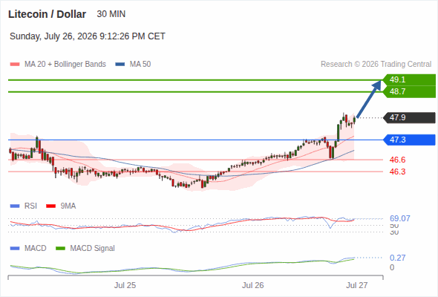Image resolution: width=438 pixels, height=297 pixels.
Task: Select the 9MA legend label
Action: click(68, 206)
